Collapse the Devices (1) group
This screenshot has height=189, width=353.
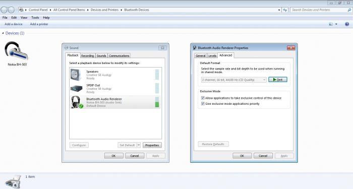click(3, 33)
